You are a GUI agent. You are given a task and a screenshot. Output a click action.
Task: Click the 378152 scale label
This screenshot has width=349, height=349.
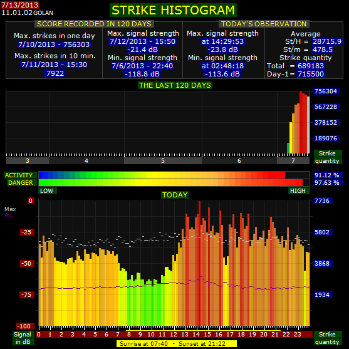[x=326, y=122]
